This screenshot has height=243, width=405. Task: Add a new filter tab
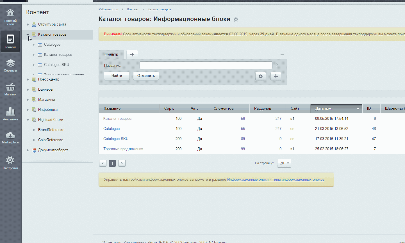pyautogui.click(x=132, y=54)
